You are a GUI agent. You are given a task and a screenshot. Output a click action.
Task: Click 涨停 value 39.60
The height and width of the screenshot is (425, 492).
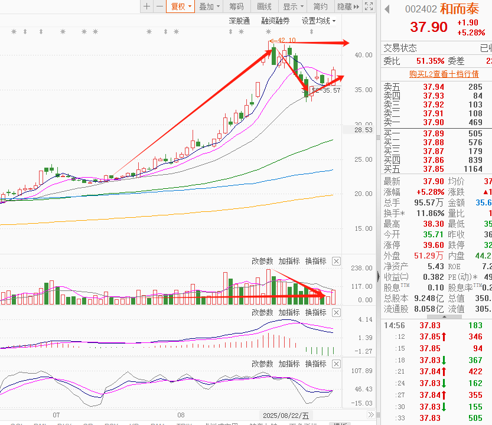tap(434, 245)
